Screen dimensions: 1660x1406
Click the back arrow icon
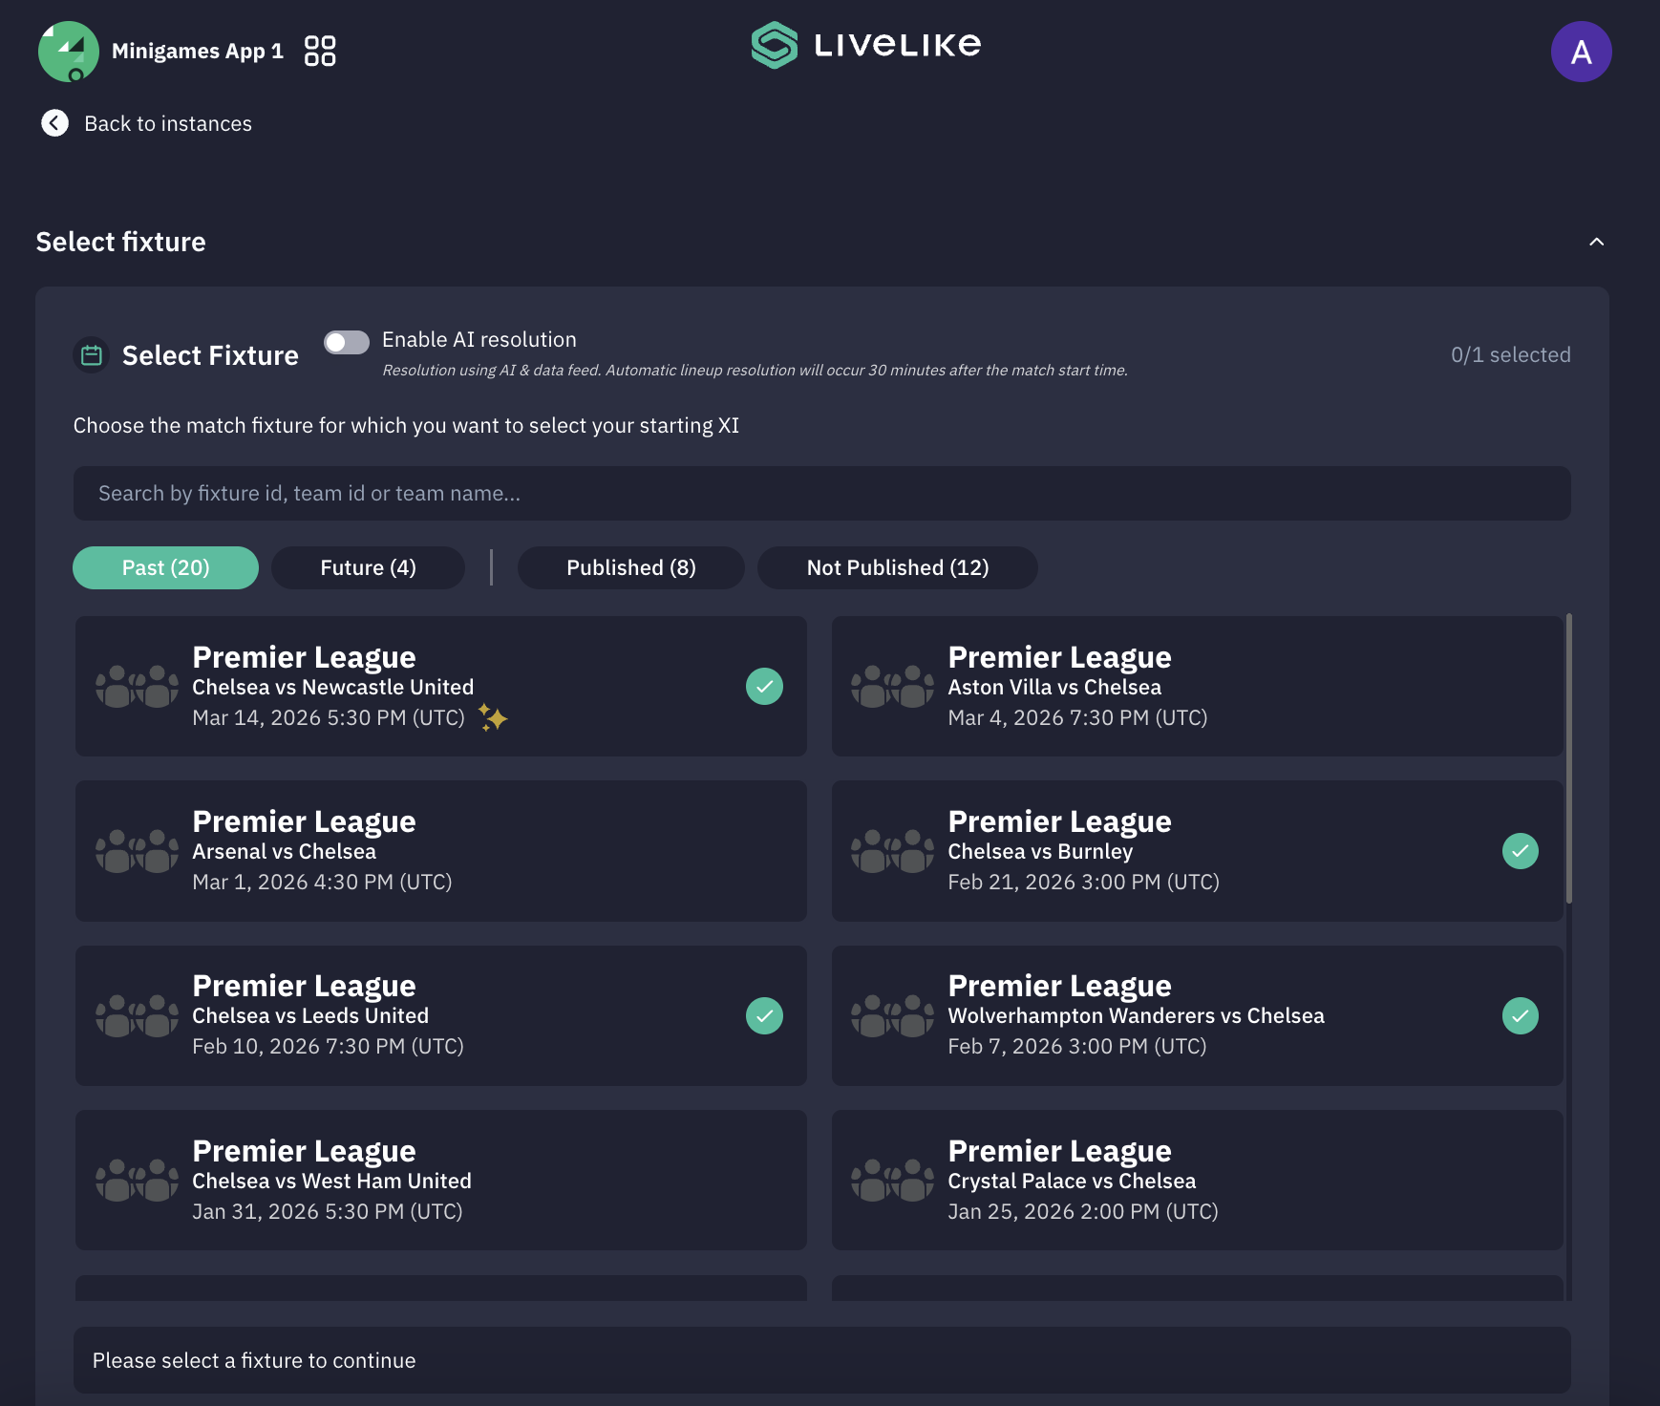point(54,123)
